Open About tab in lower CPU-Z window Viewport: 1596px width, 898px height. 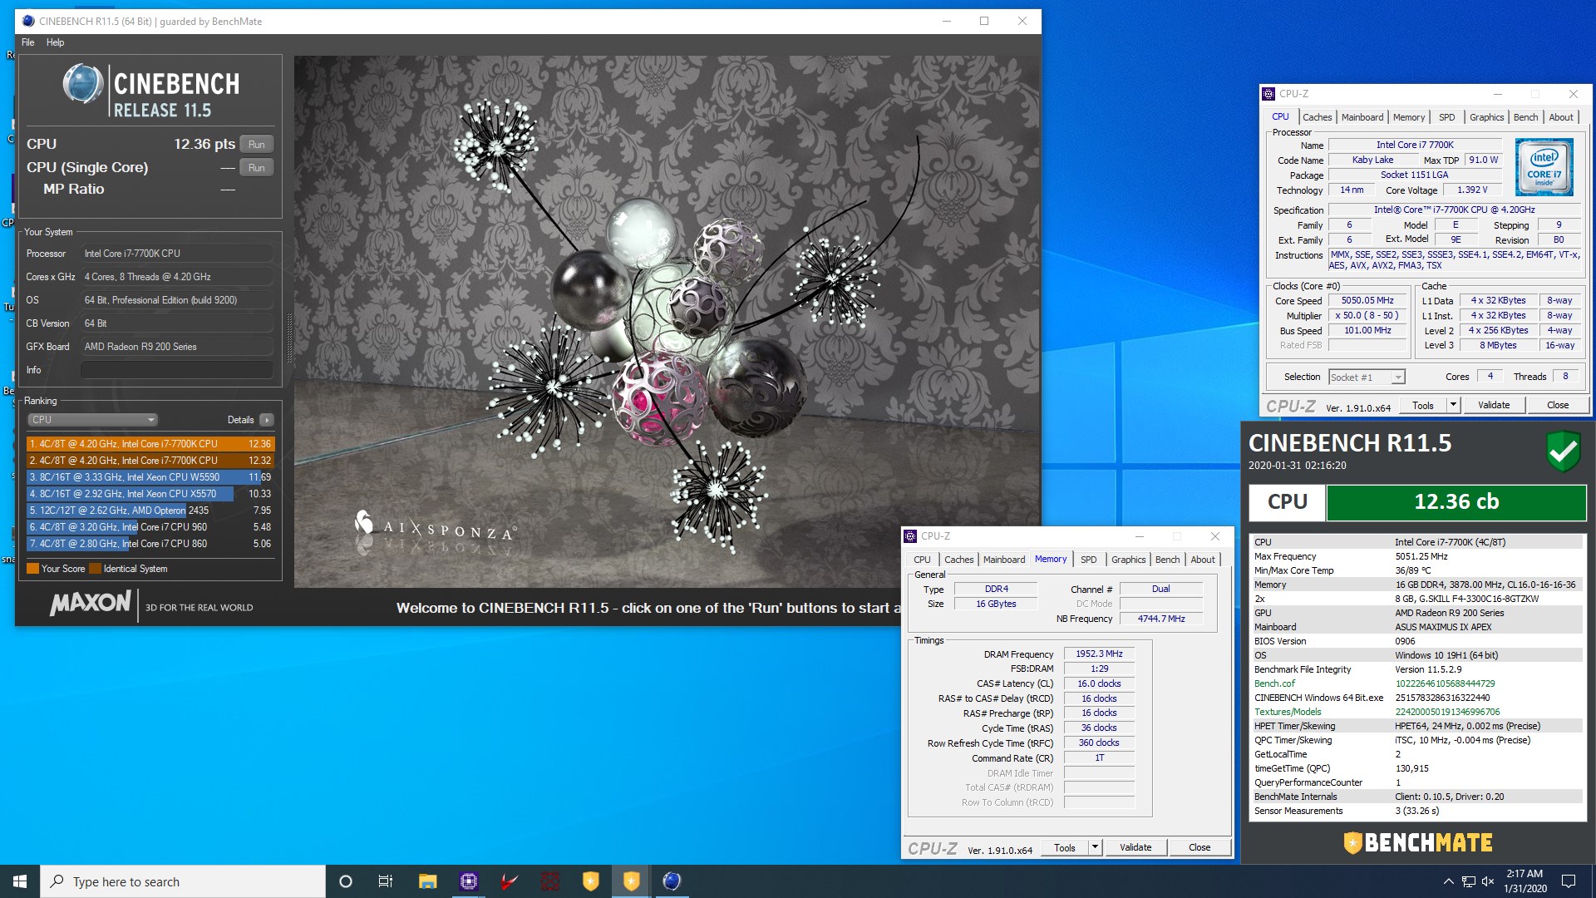coord(1203,560)
